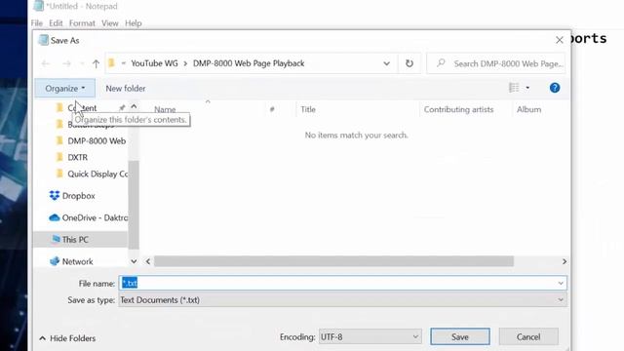Click the change view layout icon
This screenshot has width=624, height=351.
tap(514, 88)
